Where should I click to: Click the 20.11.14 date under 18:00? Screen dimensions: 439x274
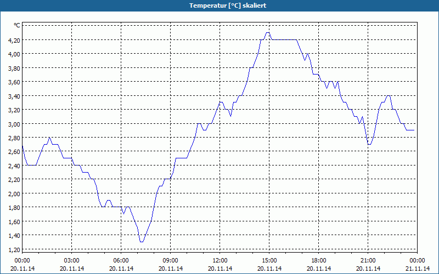click(319, 269)
